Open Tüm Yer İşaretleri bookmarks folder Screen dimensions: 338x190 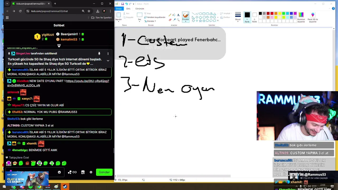[x=101, y=18]
